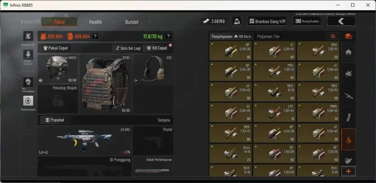Click the small icon beside helmet durability 60/60
This screenshot has width=376, height=183.
coord(41,80)
